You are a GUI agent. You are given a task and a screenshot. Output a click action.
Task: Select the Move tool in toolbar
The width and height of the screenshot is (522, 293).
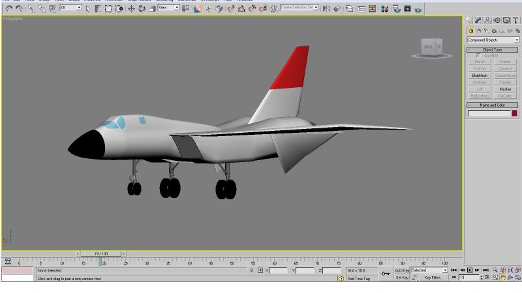131,8
